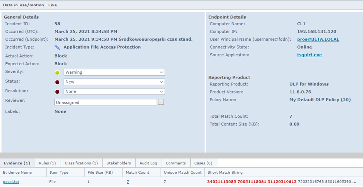Click the dark red Status indicator dot
The image size is (363, 187).
pyautogui.click(x=57, y=82)
